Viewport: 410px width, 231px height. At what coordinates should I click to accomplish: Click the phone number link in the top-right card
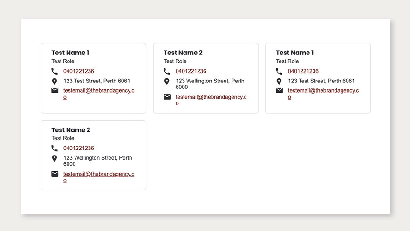tap(303, 71)
